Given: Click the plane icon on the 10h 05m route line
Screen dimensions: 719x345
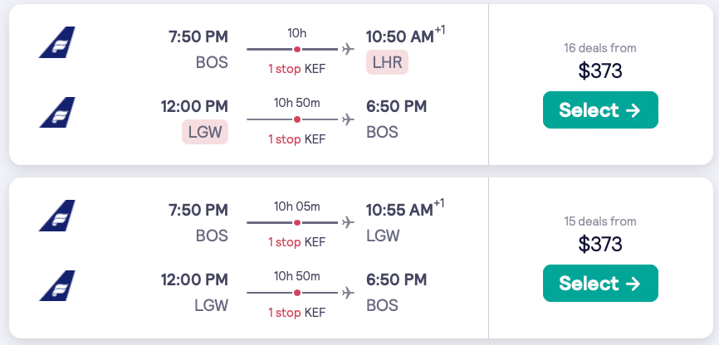Looking at the screenshot, I should (x=348, y=222).
